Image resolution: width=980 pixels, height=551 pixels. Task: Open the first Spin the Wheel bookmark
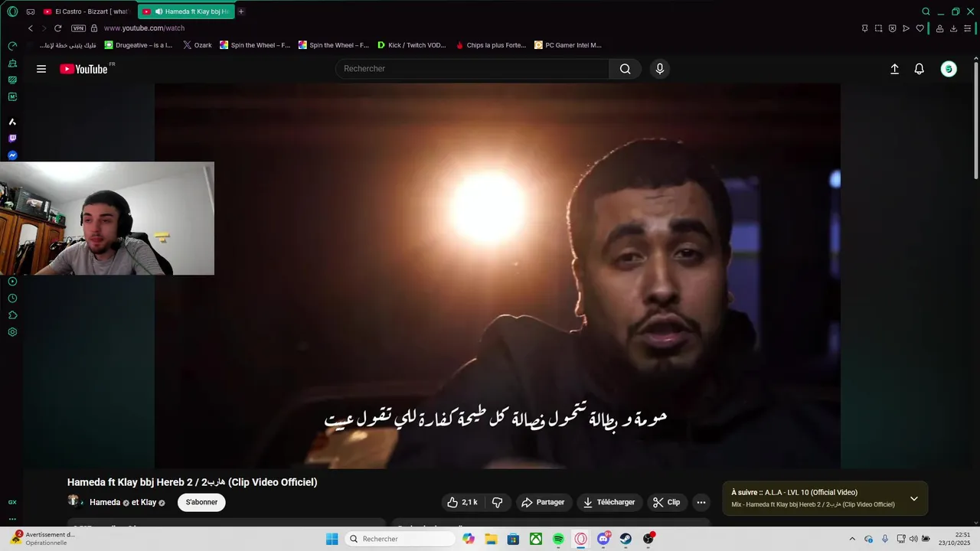click(x=255, y=45)
